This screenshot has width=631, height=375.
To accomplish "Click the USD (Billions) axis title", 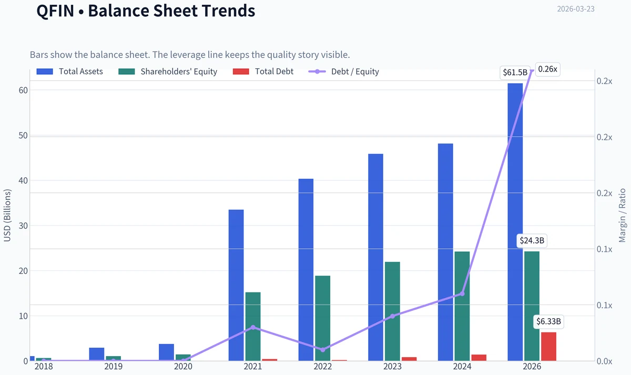I will (7, 215).
